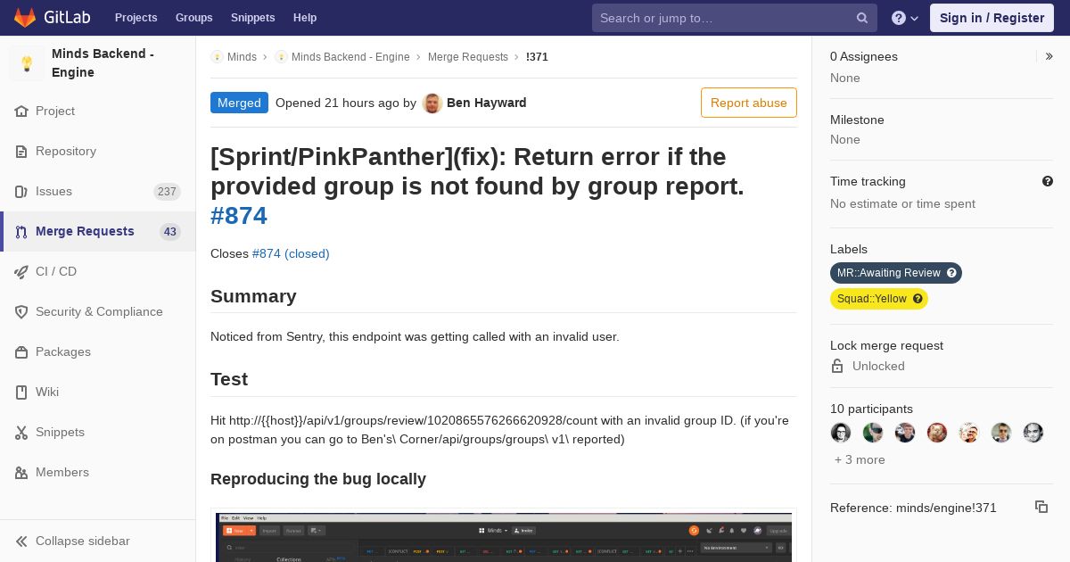Viewport: 1070px width, 562px height.
Task: Open the top navigation Help link
Action: (x=305, y=18)
